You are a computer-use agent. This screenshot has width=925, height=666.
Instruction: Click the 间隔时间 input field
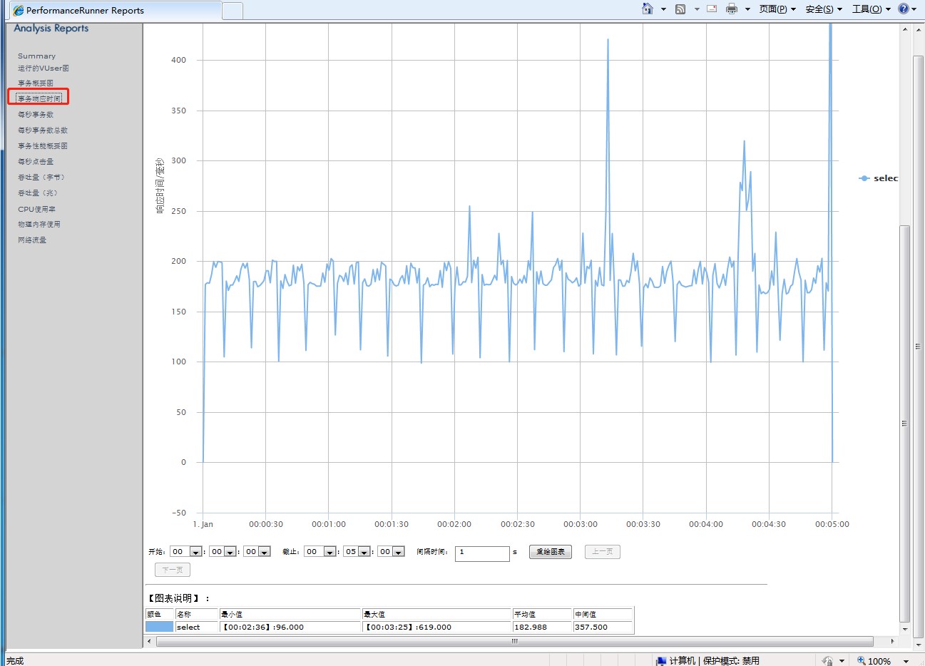point(481,553)
